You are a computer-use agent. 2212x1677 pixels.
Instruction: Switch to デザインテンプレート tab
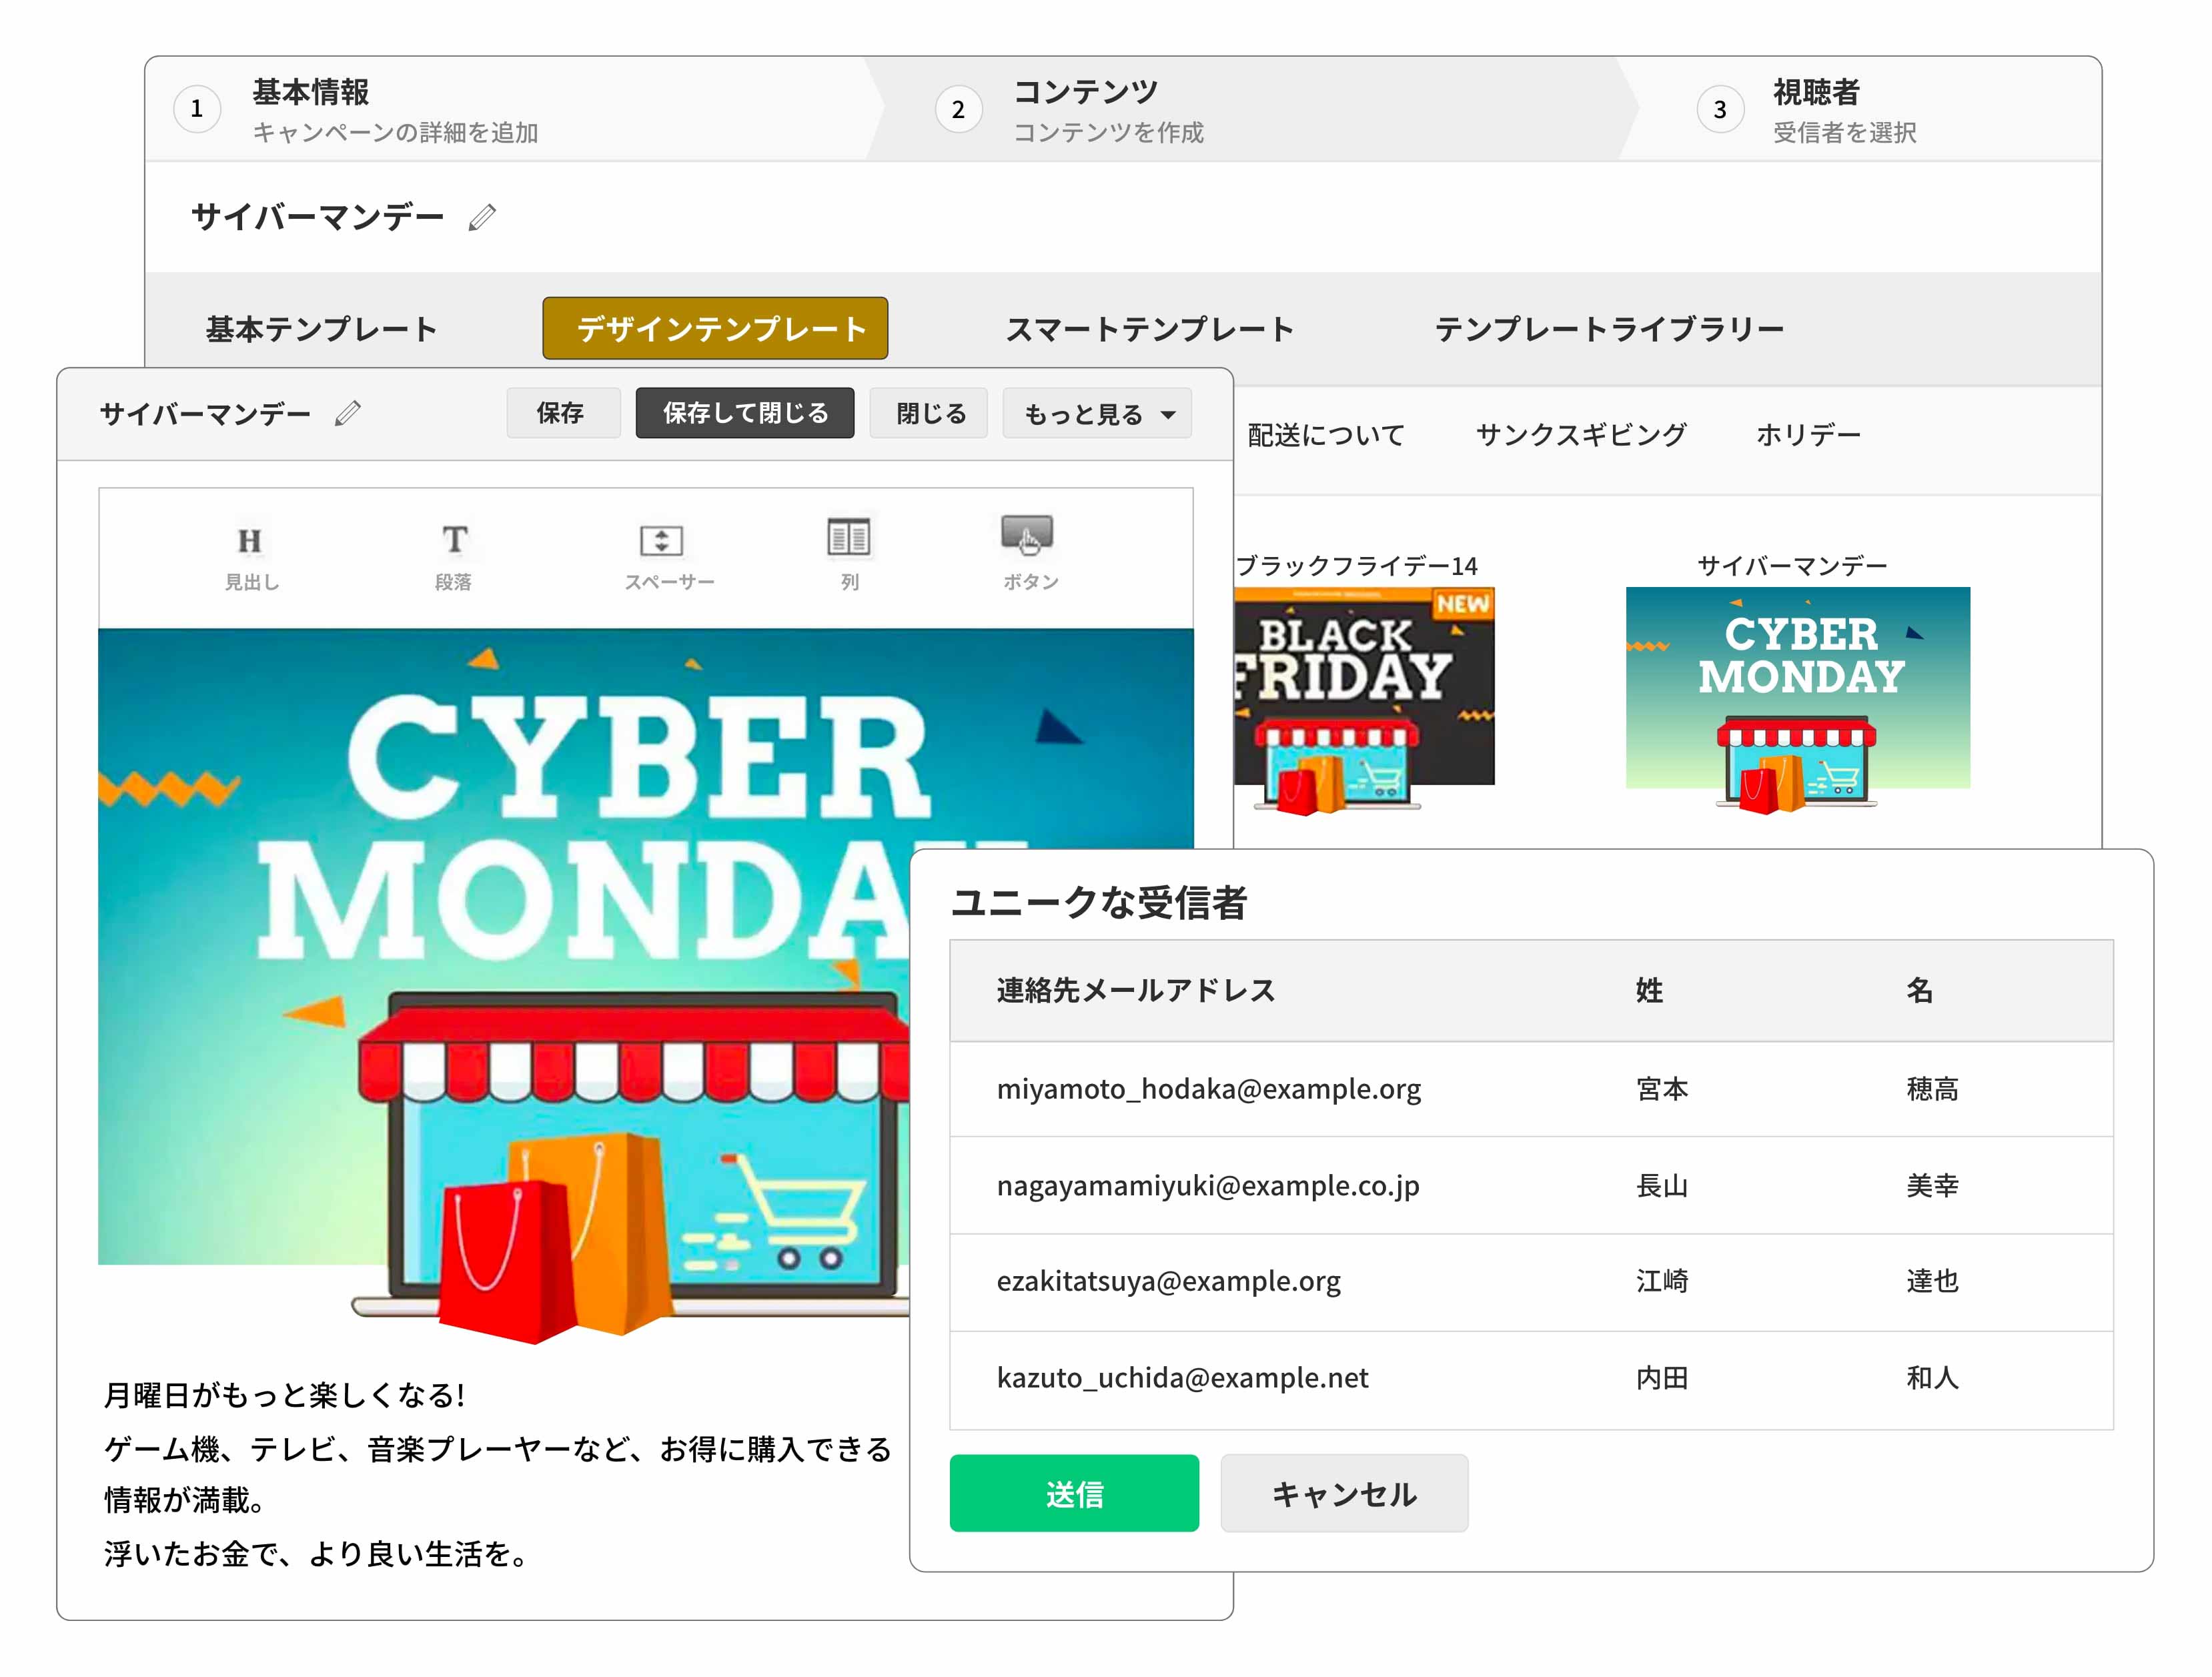715,328
